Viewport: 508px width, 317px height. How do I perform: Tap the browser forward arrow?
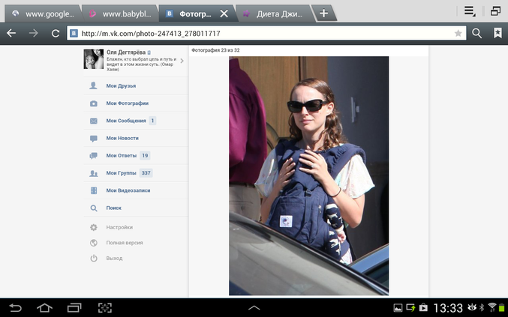click(33, 33)
